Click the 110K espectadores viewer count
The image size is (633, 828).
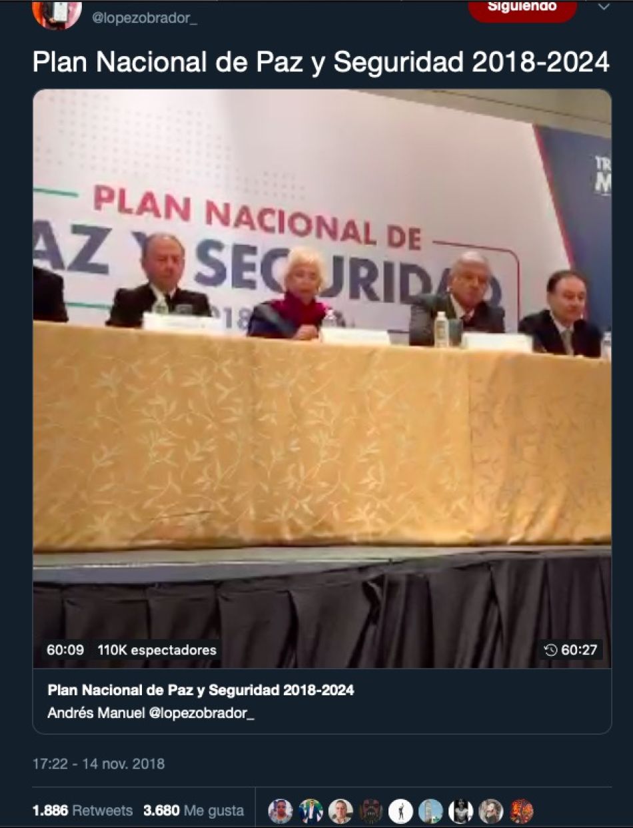157,649
